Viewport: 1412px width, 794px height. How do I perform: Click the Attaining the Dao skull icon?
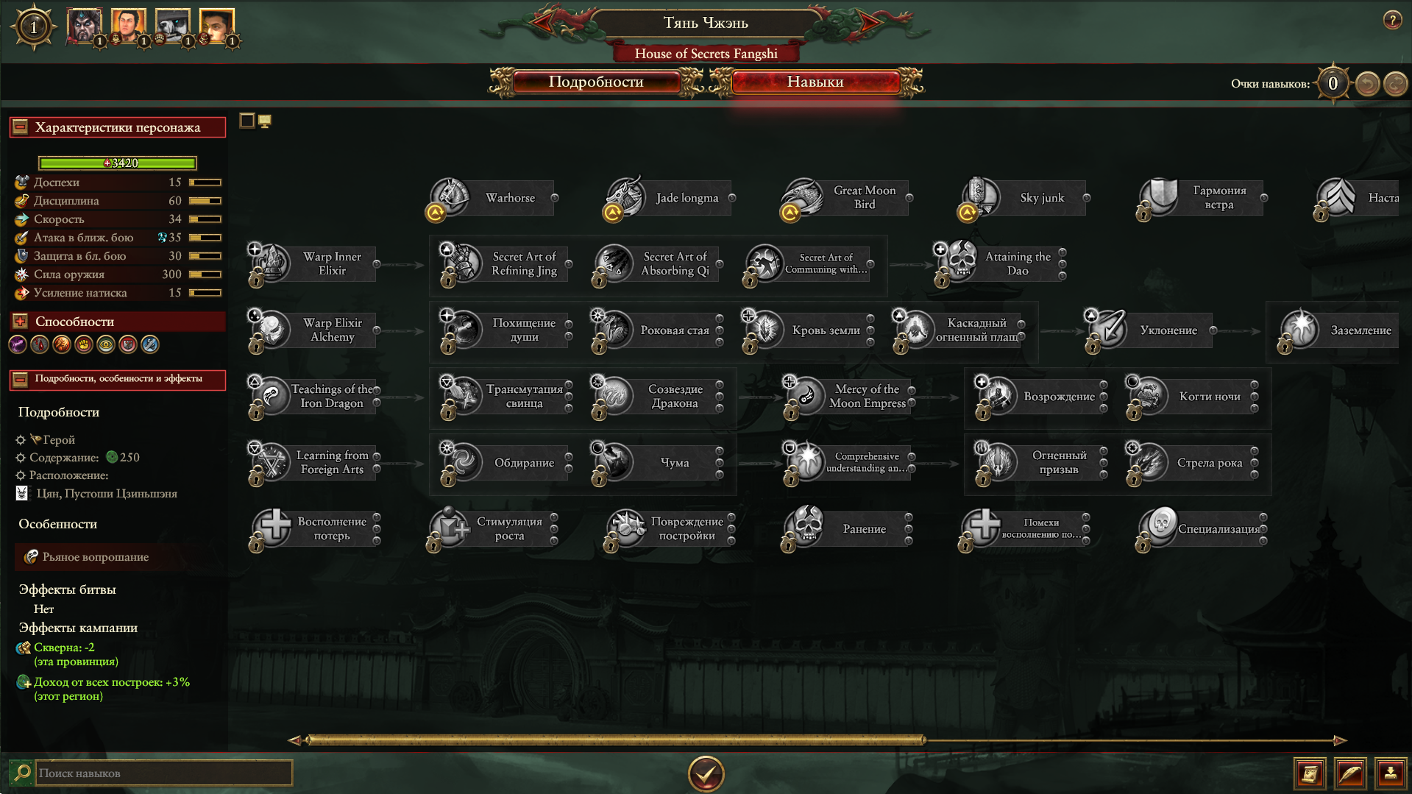coord(959,263)
